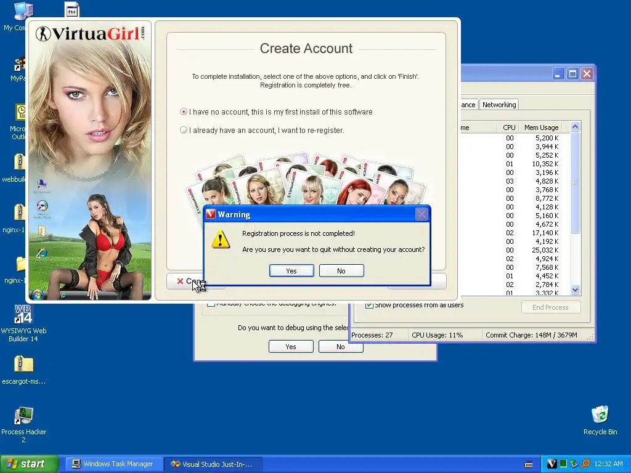Open the webbuilder zip archive icon
The height and width of the screenshot is (473, 631).
click(19, 162)
